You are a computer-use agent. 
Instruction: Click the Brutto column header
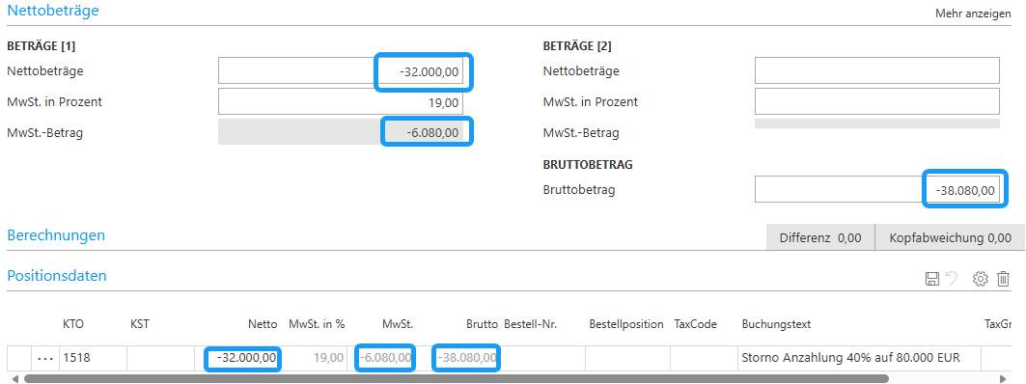[483, 324]
